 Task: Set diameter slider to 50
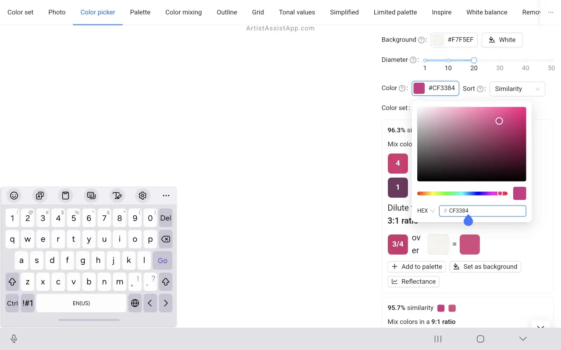click(x=551, y=60)
